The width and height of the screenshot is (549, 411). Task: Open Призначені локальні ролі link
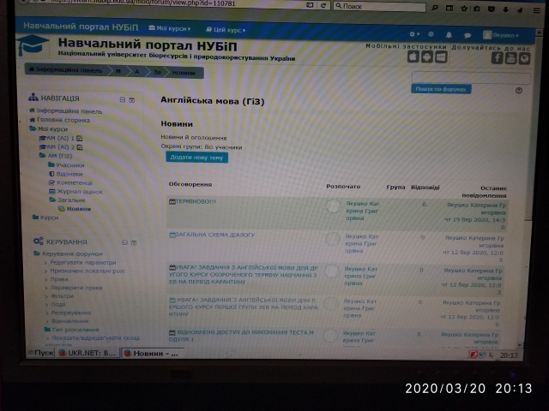tap(87, 271)
